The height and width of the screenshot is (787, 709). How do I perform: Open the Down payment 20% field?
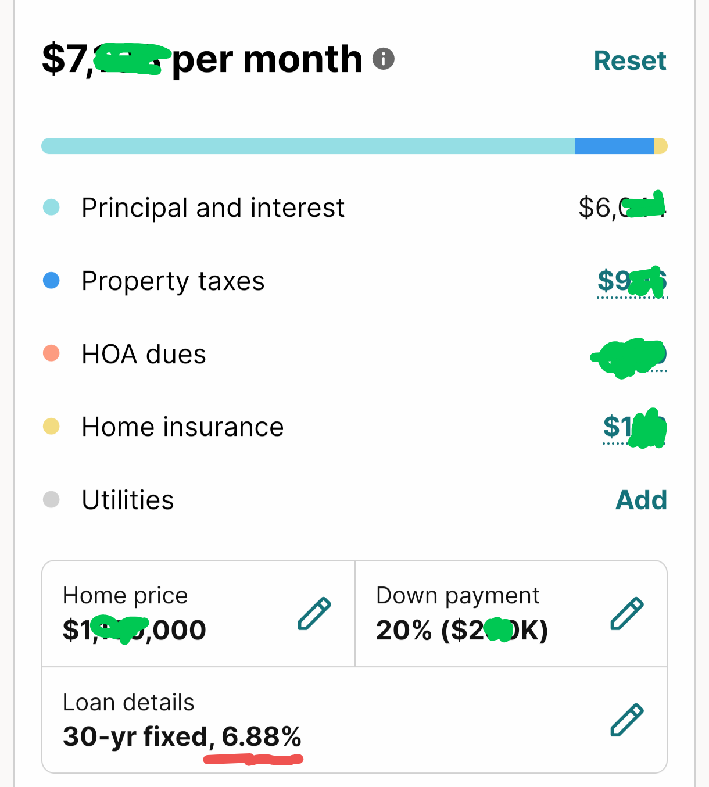coord(511,614)
